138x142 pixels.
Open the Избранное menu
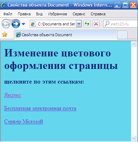pos(58,14)
